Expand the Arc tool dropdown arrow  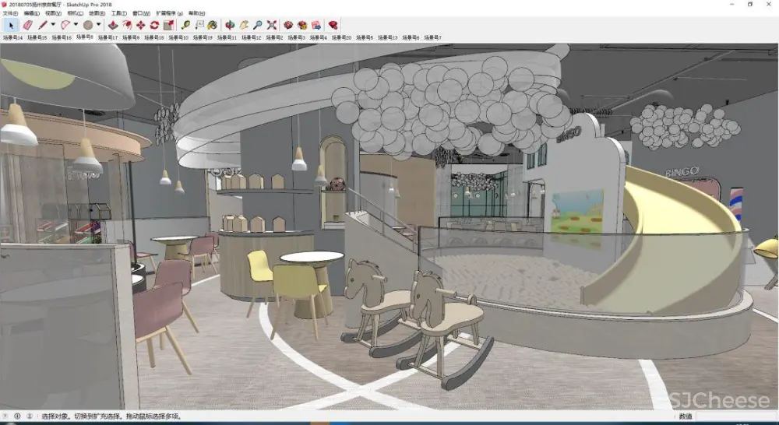(x=76, y=25)
